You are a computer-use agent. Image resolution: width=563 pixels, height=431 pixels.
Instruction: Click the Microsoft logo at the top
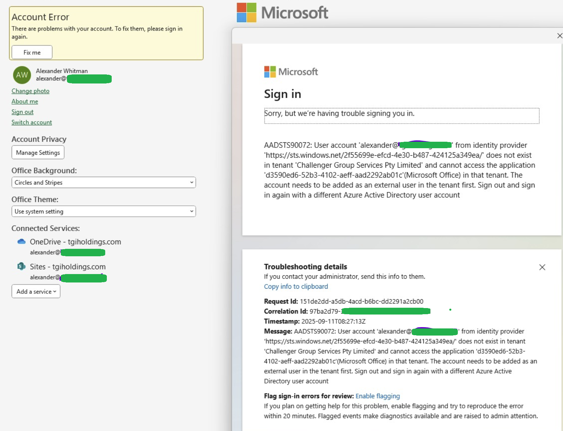[x=281, y=13]
